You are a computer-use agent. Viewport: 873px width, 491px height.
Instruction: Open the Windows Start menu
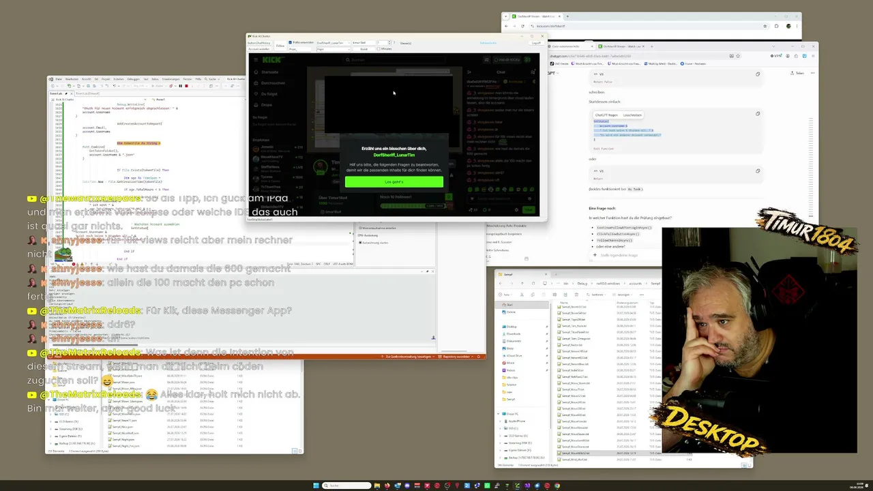316,486
